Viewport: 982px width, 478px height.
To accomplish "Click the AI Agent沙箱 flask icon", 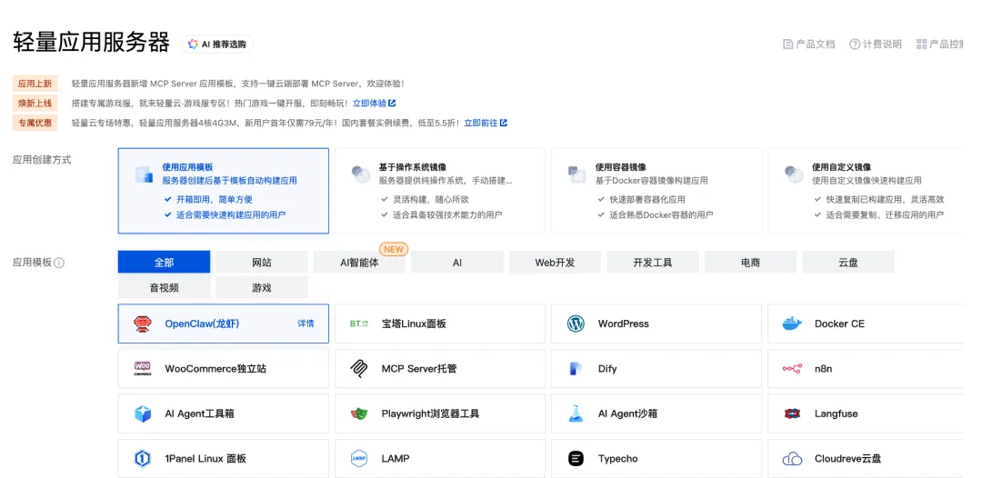I will (576, 413).
